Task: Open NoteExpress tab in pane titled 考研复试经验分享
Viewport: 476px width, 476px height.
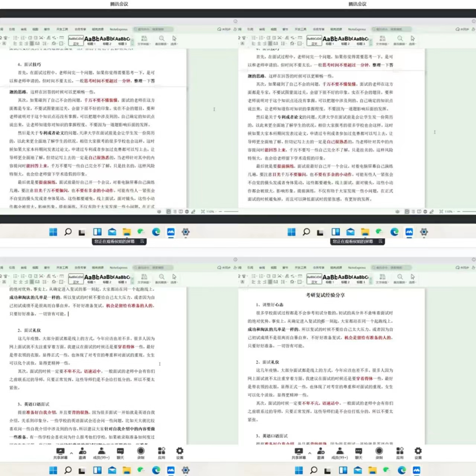Action: point(357,267)
